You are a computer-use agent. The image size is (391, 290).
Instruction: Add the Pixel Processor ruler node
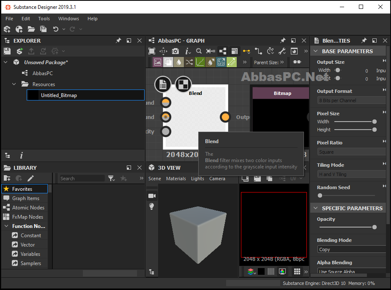pyautogui.click(x=232, y=62)
